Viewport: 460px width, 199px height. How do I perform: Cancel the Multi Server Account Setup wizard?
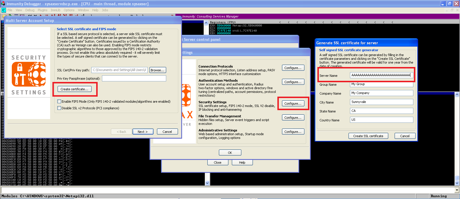point(167,132)
